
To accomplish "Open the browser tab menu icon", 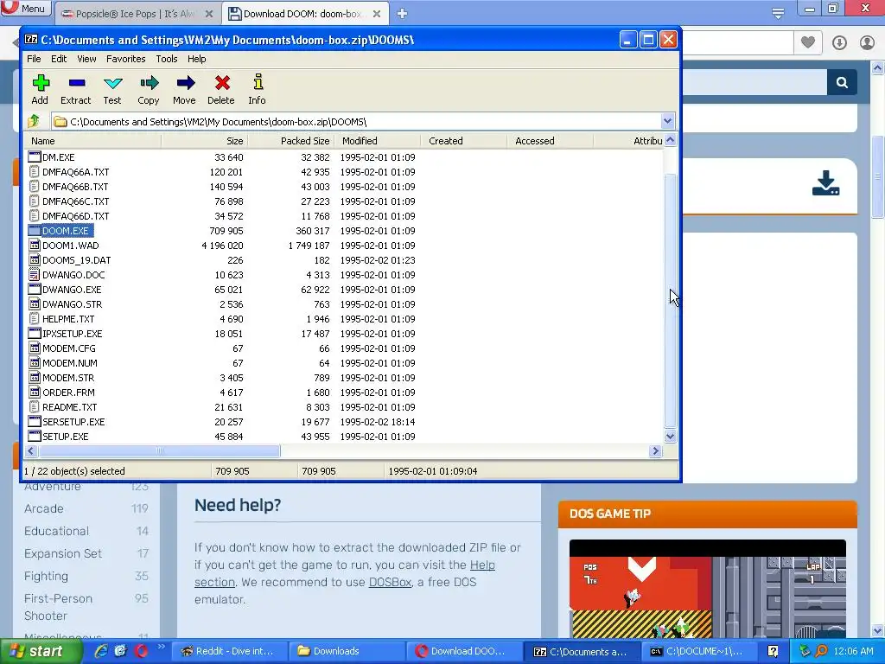I will 778,14.
